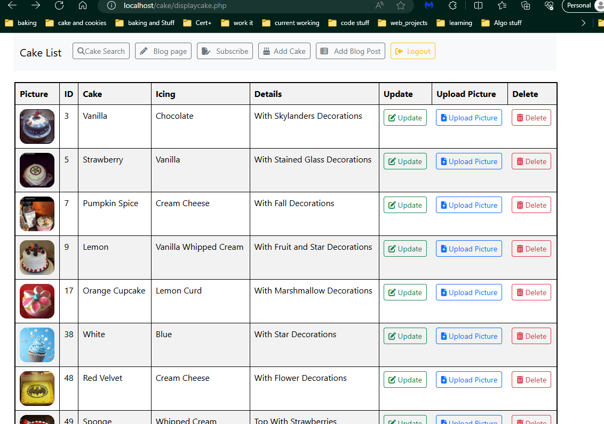Open the browser home page icon
The image size is (604, 424).
tap(83, 5)
